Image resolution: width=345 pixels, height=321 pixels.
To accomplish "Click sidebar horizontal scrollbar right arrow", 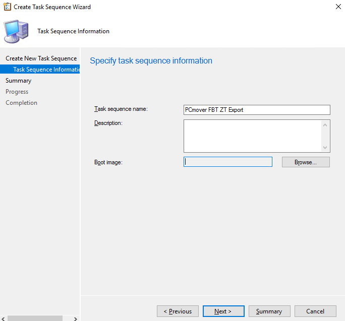I will point(76,318).
